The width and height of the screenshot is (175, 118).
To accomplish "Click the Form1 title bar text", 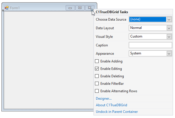I will pyautogui.click(x=15, y=8).
